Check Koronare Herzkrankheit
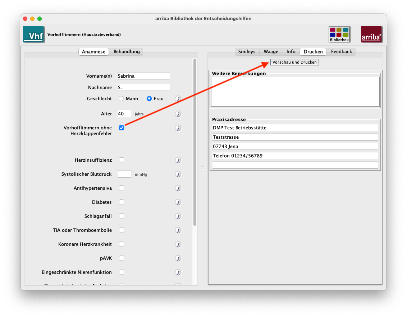 pos(122,244)
